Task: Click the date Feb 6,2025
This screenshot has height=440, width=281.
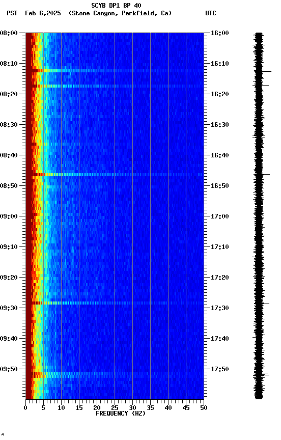Action: (43, 13)
